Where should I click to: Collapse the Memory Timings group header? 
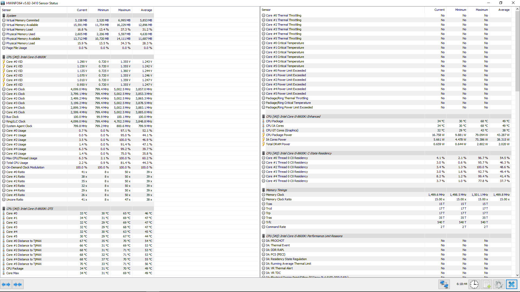click(276, 190)
